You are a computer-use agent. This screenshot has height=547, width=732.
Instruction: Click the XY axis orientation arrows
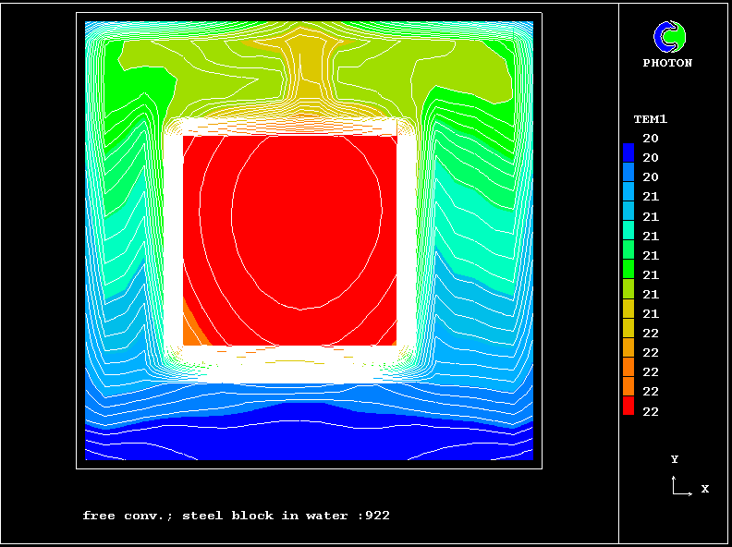tap(680, 487)
